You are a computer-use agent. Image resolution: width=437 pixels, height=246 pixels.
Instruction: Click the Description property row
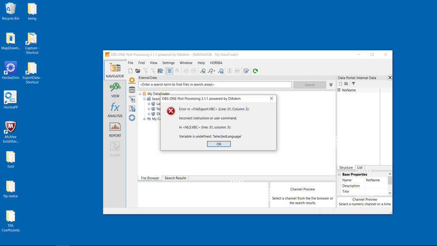point(362,186)
